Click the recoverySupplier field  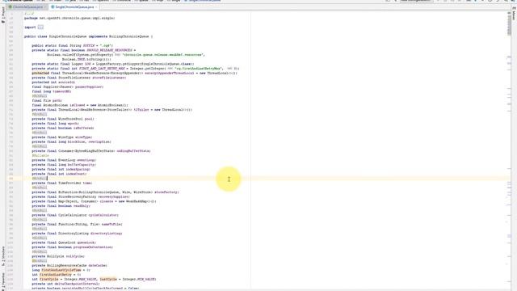(x=114, y=196)
